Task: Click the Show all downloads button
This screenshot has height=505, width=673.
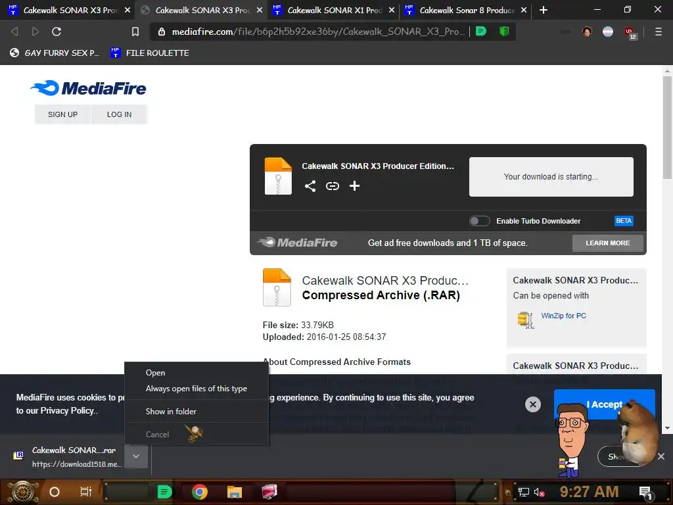Action: pyautogui.click(x=618, y=456)
